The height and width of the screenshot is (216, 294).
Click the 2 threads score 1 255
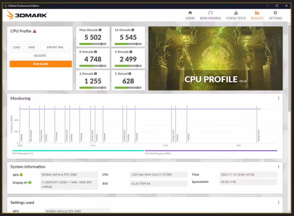coord(93,81)
